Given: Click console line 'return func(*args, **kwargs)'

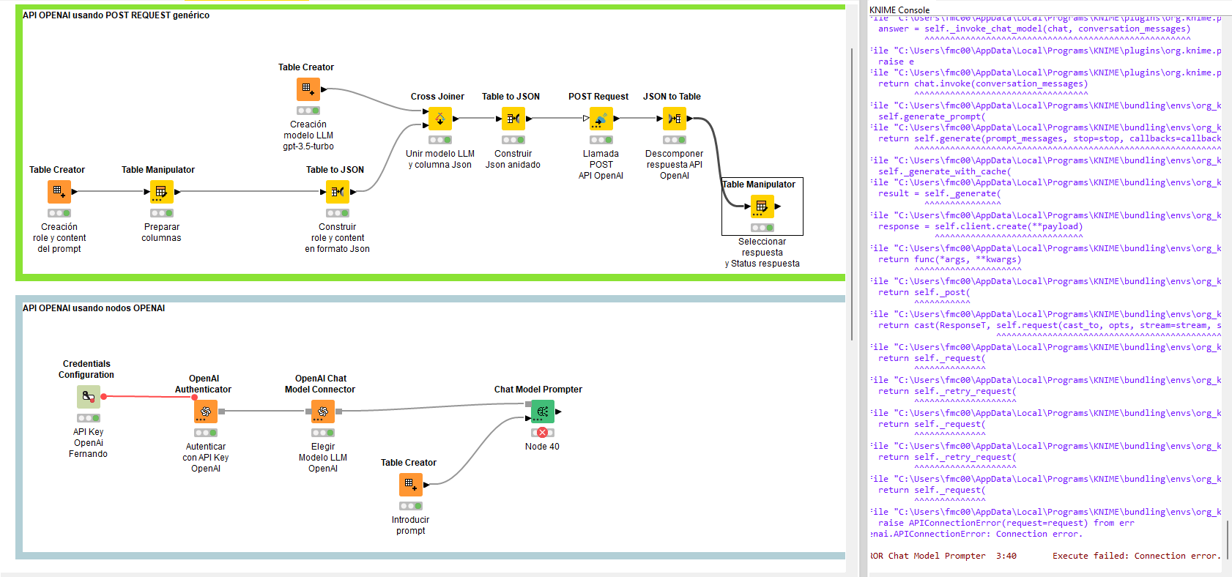Looking at the screenshot, I should pos(949,260).
